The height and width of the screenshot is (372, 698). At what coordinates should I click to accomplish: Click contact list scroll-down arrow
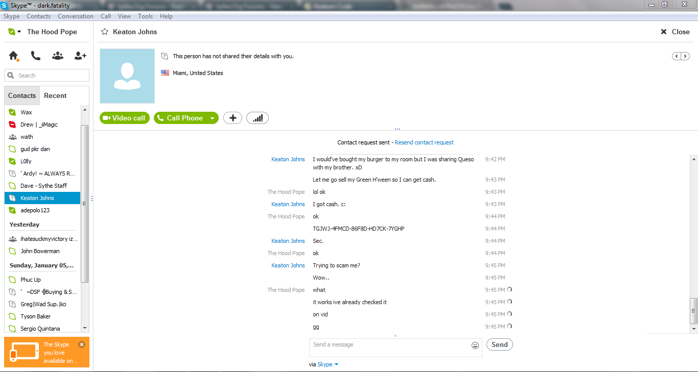point(85,328)
